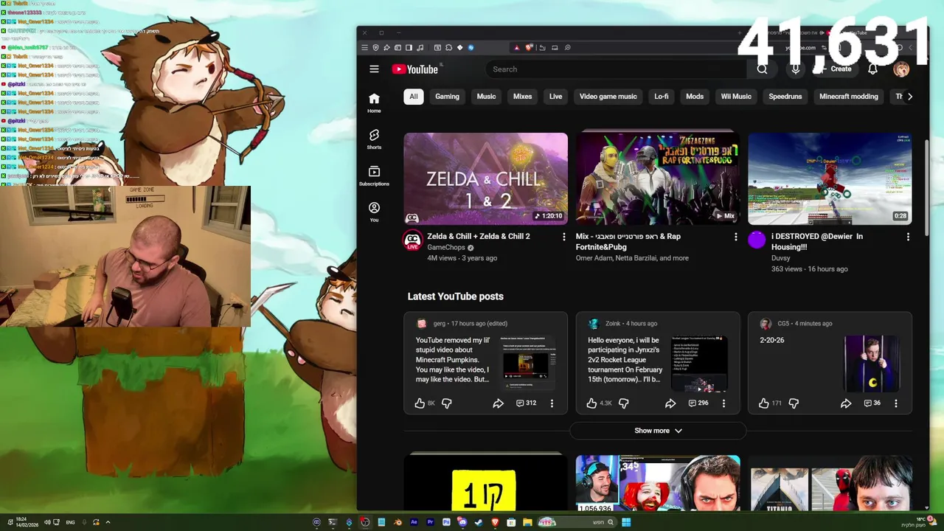
Task: Open OBS Studio from taskbar
Action: coord(364,522)
